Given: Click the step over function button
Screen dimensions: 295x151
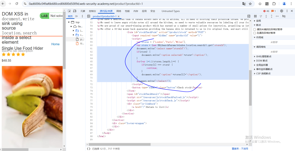Looking at the screenshot, I should pos(261,16).
